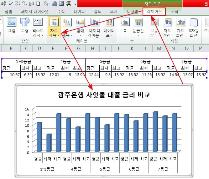The width and height of the screenshot is (209, 179).
Task: Open the 차트 옆면 chart wall menu
Action: [167, 27]
